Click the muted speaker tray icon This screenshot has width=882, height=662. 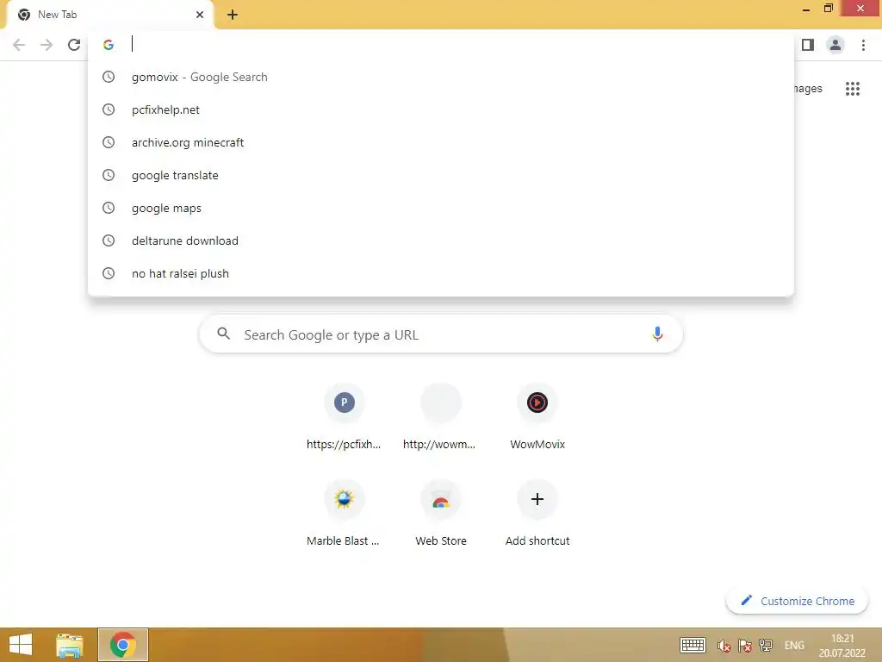tap(724, 646)
